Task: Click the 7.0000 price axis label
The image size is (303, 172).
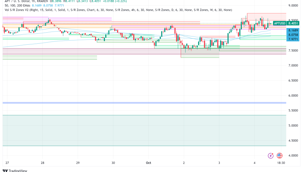Action: coord(293,66)
